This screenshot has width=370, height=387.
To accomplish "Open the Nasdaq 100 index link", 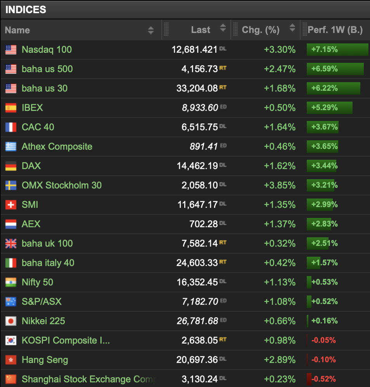I will [x=47, y=50].
